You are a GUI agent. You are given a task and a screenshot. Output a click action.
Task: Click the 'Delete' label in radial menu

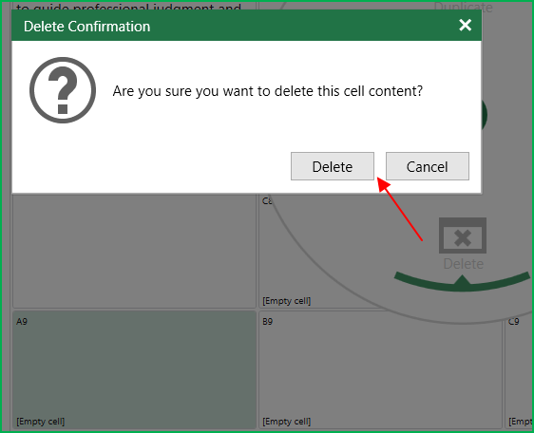point(463,264)
